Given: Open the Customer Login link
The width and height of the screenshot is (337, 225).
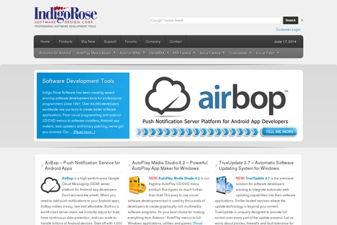Looking at the screenshot, I should coord(288,29).
